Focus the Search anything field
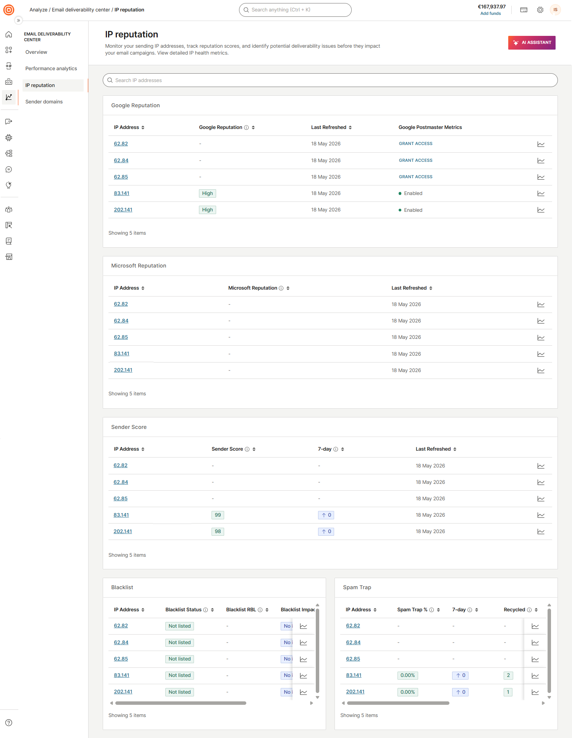The height and width of the screenshot is (738, 572). tap(295, 10)
